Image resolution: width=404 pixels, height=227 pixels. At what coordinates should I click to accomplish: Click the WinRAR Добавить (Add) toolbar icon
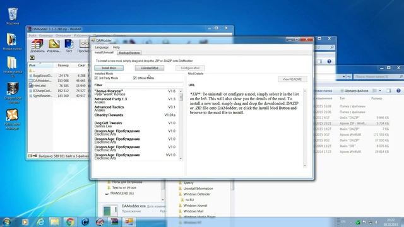[37, 44]
